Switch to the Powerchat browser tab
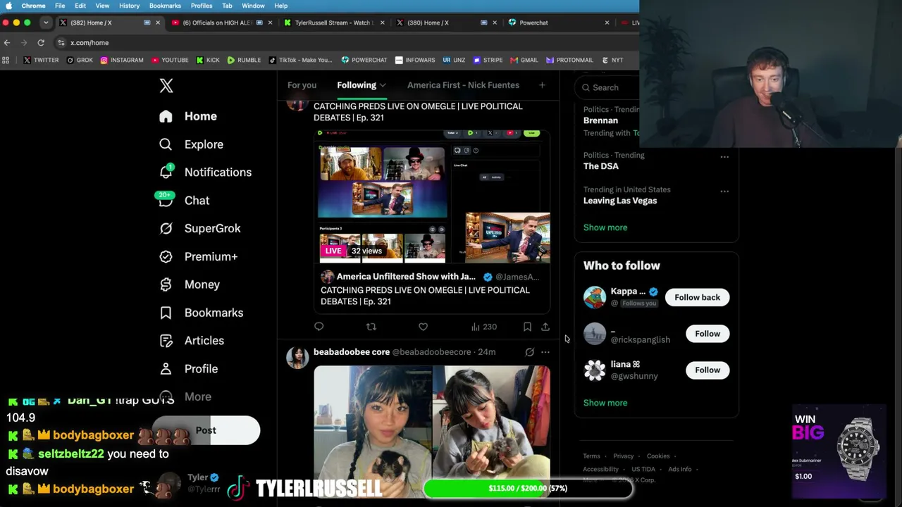The width and height of the screenshot is (902, 507). tap(560, 23)
